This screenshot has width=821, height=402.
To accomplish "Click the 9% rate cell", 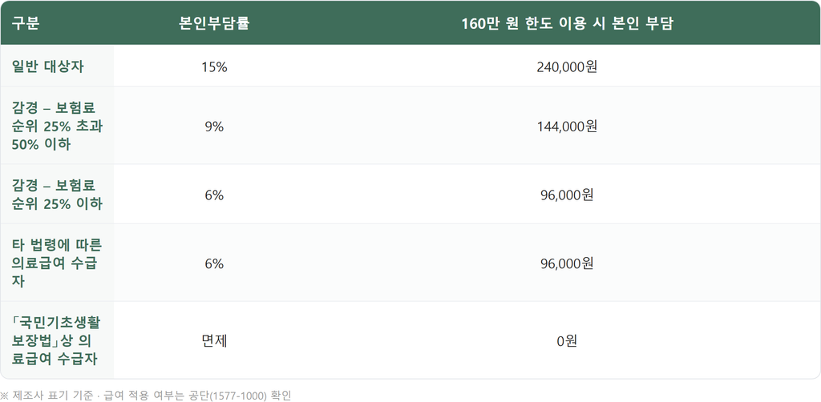I will tap(214, 126).
